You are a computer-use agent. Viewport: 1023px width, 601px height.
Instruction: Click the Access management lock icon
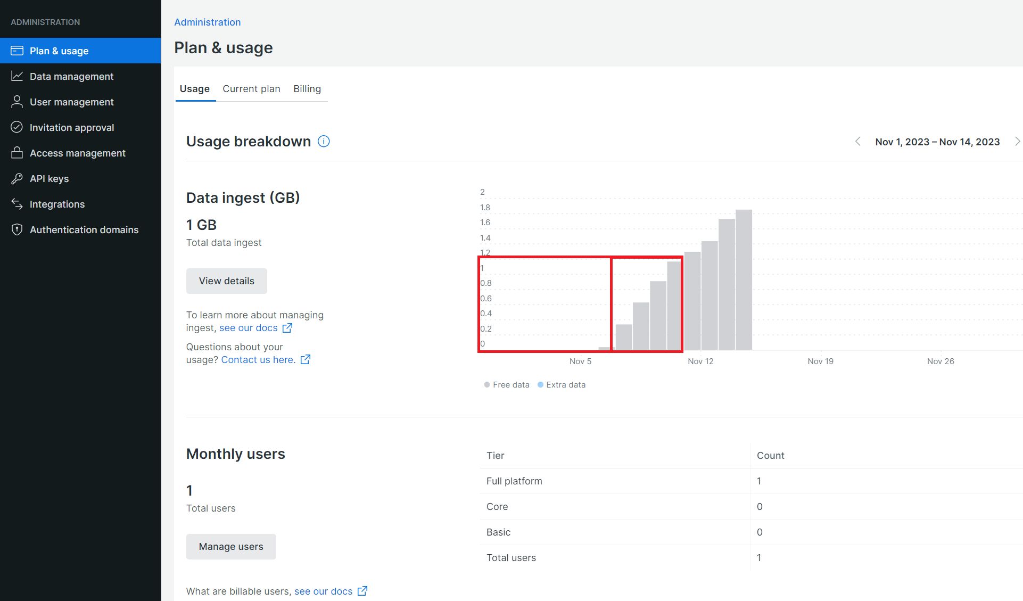tap(17, 153)
